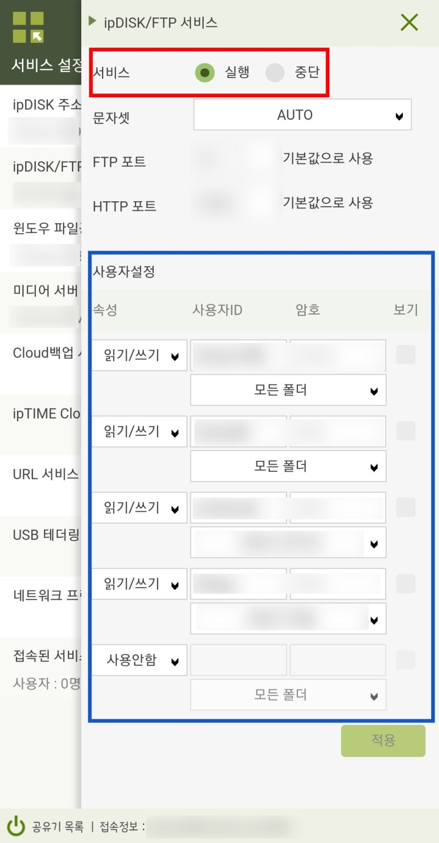
Task: Change the 사용안함 account dropdown
Action: (x=138, y=660)
